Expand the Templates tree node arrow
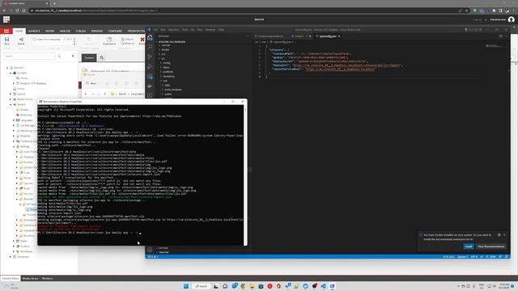This screenshot has height=291, width=518. click(11, 257)
